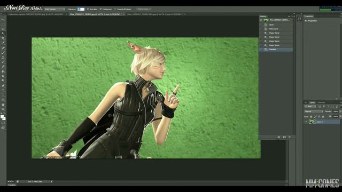Open History panel options menu
342x192 pixels.
click(293, 17)
